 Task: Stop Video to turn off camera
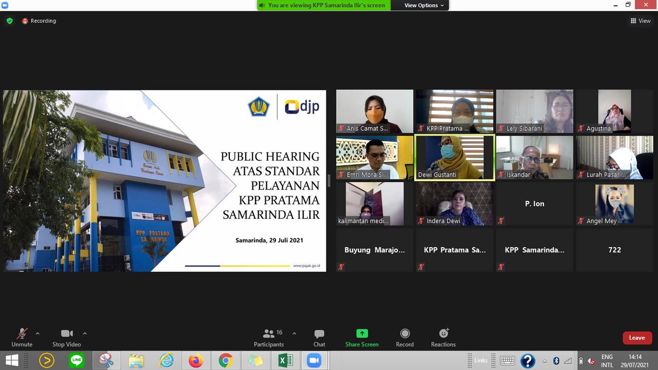[x=66, y=338]
